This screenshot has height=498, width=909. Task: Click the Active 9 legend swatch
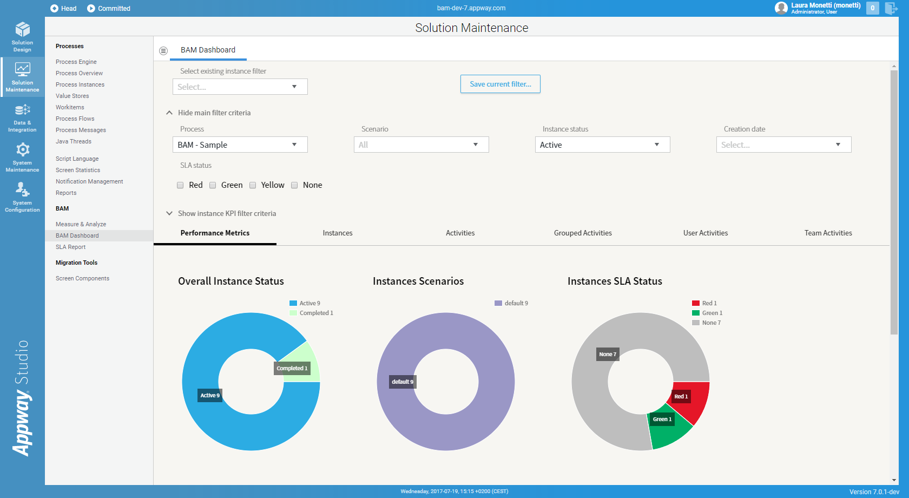point(293,303)
